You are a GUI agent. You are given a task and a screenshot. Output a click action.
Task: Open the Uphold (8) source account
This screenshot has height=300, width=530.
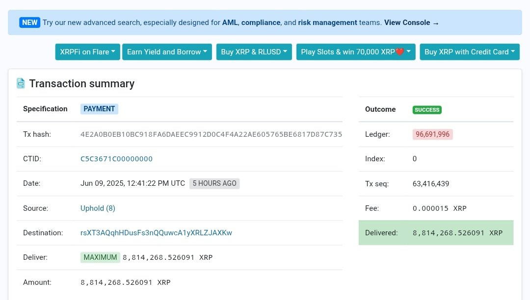point(98,208)
